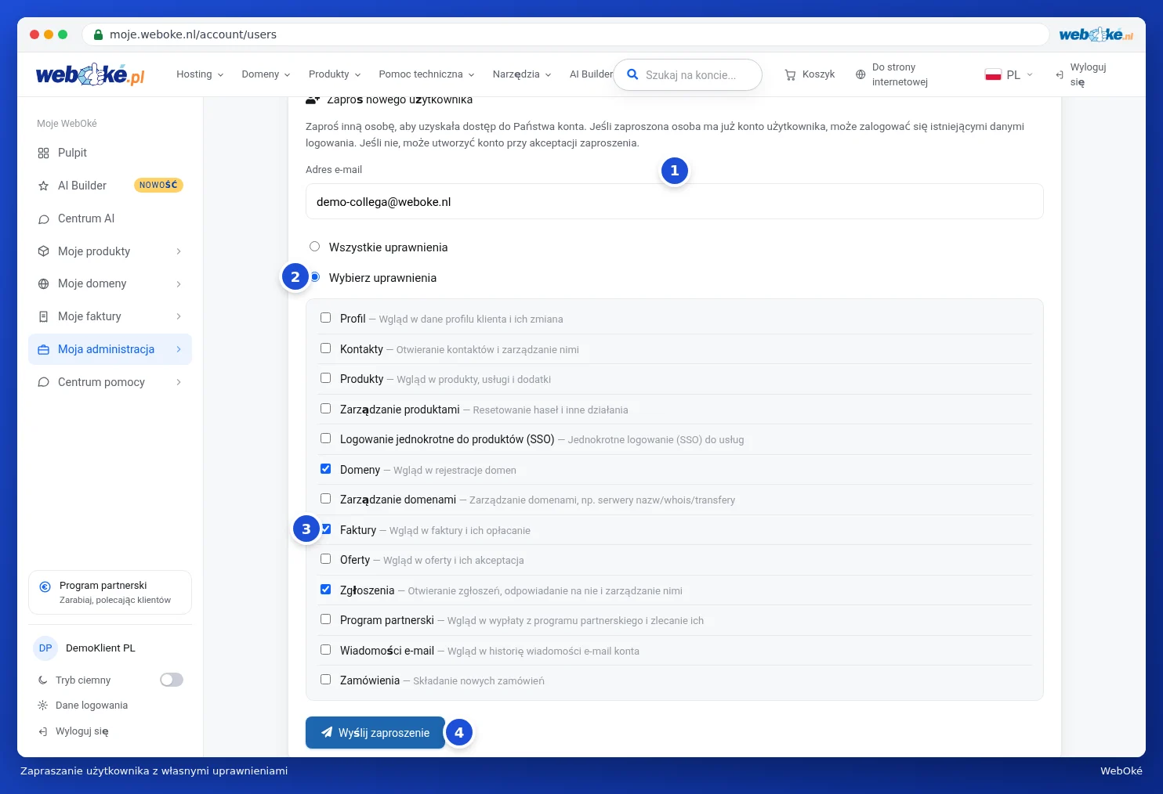Click the NOWOŚĆ badge next to AI Builder
The image size is (1163, 794).
tap(158, 185)
